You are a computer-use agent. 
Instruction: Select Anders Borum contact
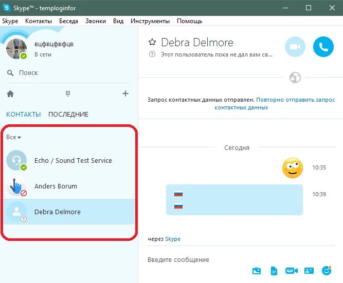[x=69, y=186]
